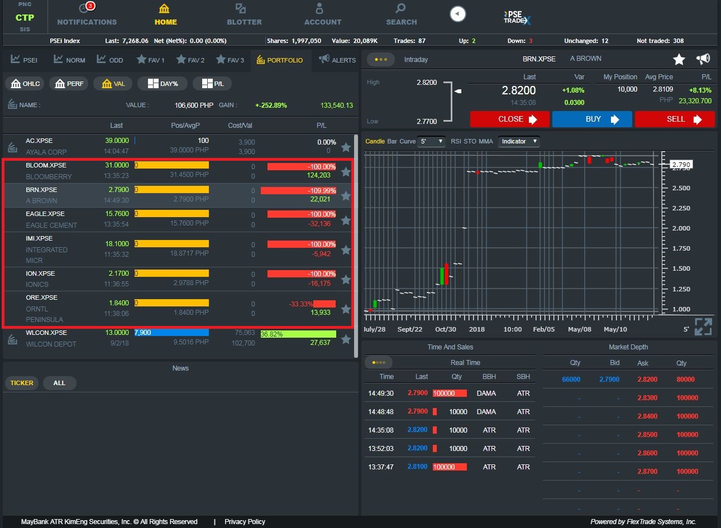Click the blue WLCON position bar
Screen dimensions: 721x528
(x=171, y=333)
